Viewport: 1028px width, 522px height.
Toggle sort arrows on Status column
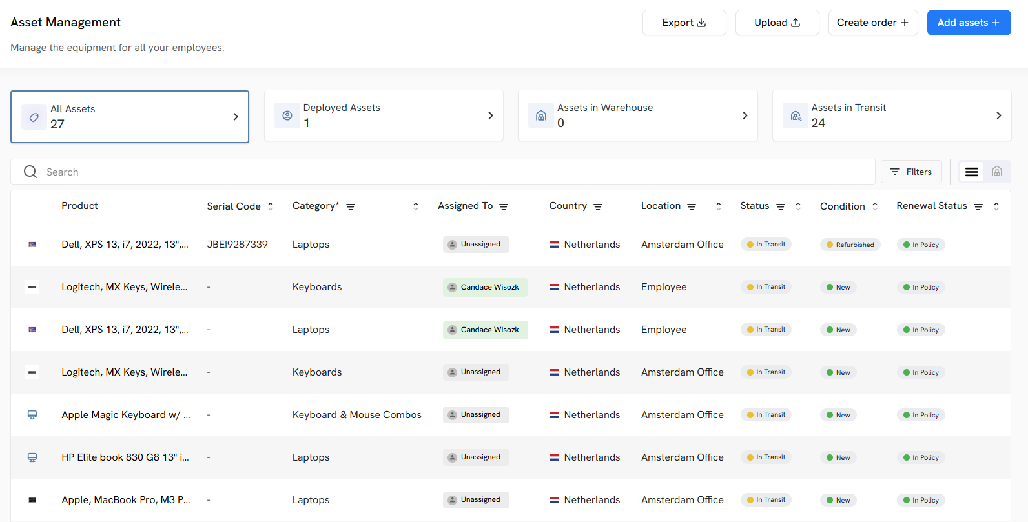[x=798, y=206]
